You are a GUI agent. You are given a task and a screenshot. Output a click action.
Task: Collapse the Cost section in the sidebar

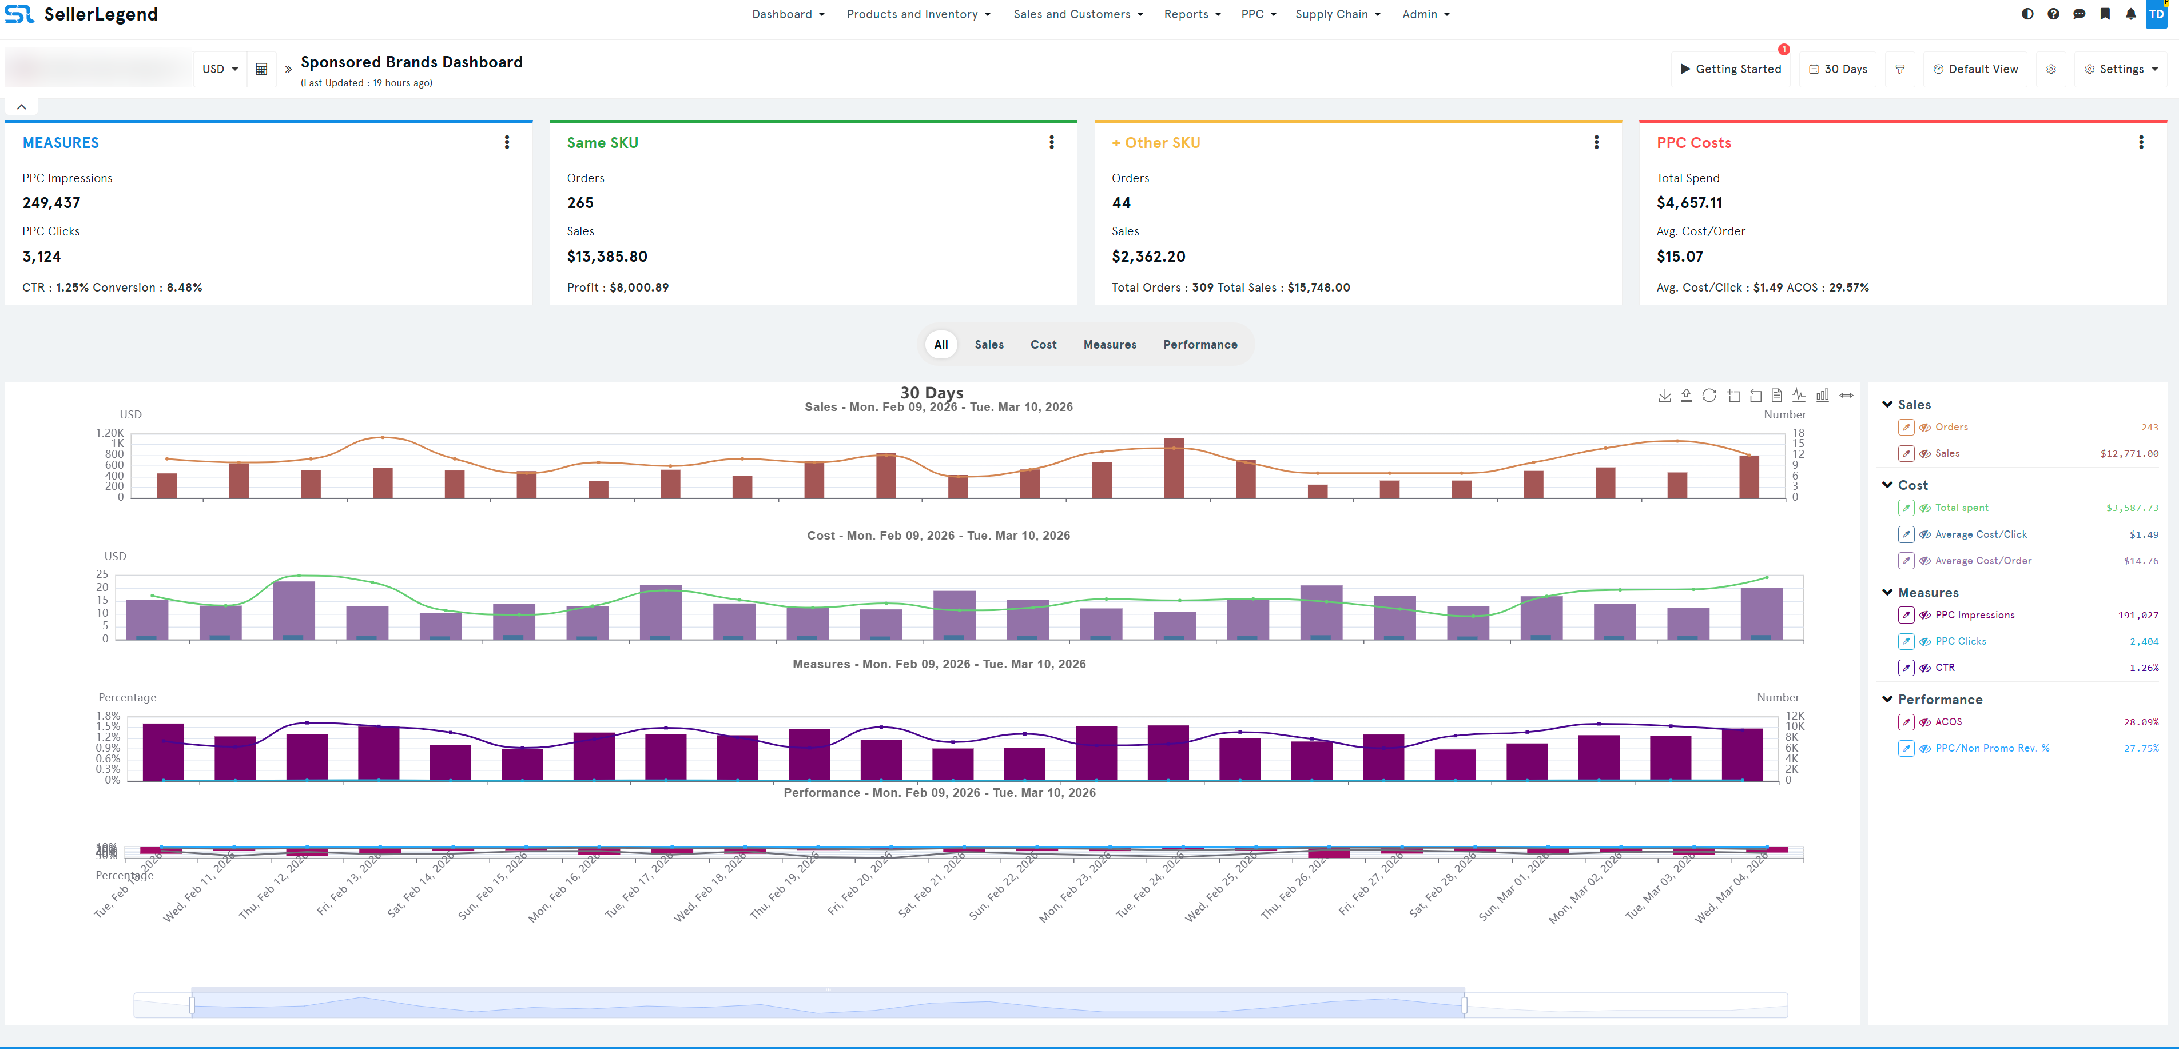(1887, 484)
